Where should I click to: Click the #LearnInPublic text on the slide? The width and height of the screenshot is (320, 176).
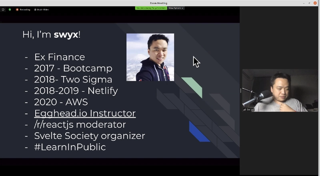point(70,147)
